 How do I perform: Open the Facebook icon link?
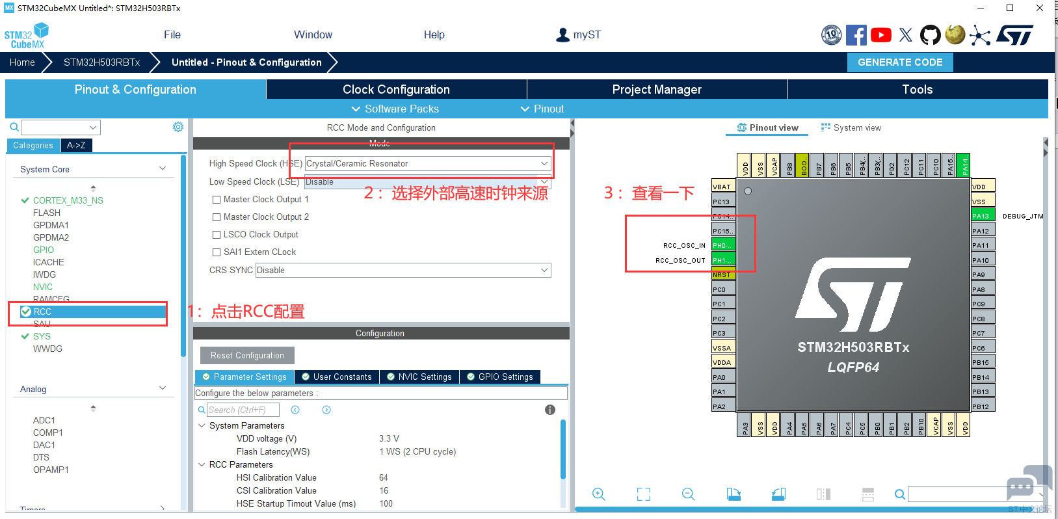[856, 35]
